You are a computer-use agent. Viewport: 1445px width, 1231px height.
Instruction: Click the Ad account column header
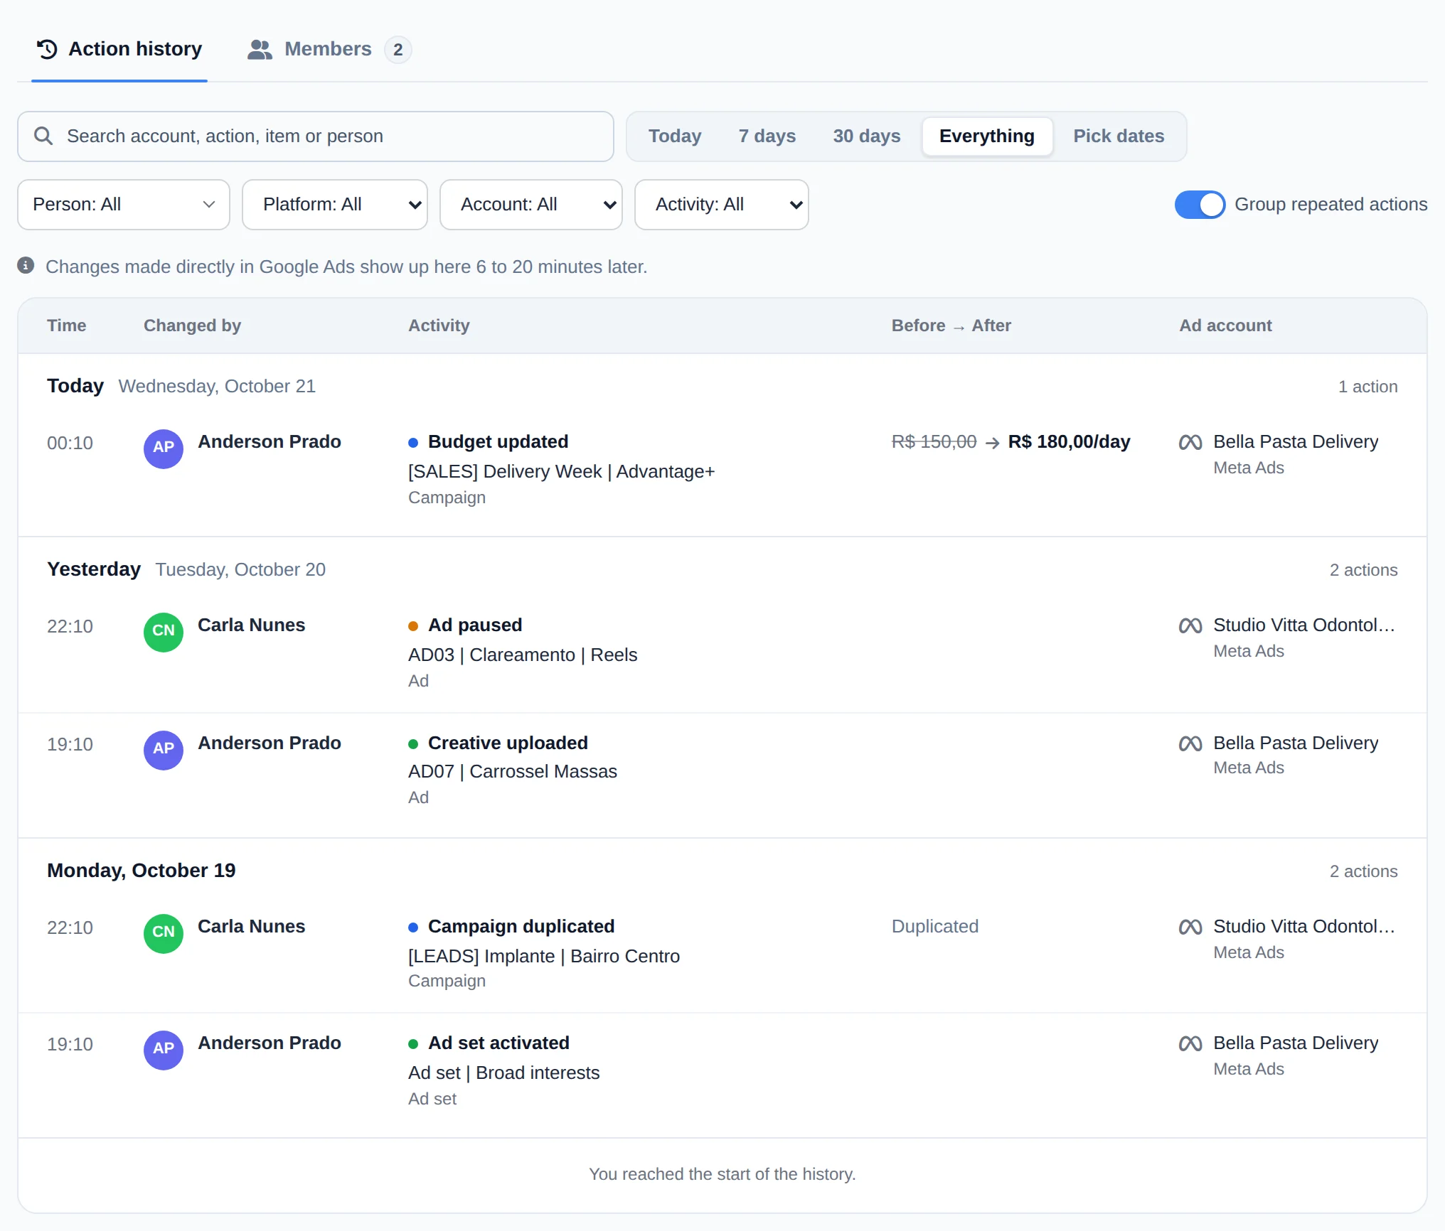point(1225,326)
